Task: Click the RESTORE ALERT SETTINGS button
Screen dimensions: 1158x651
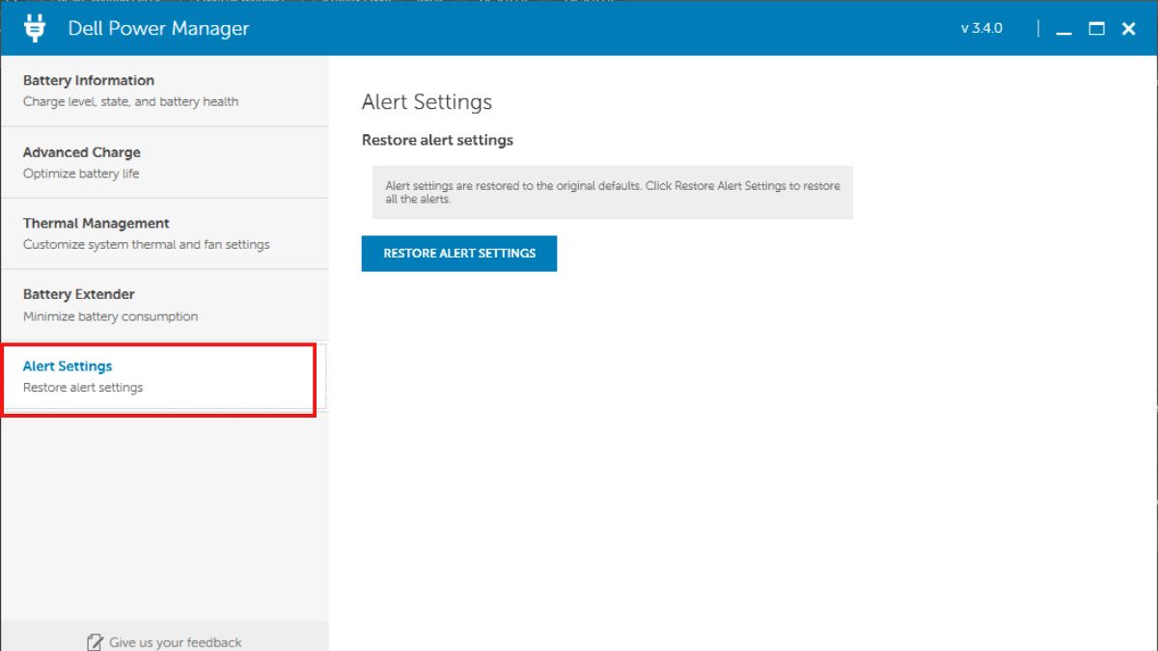Action: (x=458, y=253)
